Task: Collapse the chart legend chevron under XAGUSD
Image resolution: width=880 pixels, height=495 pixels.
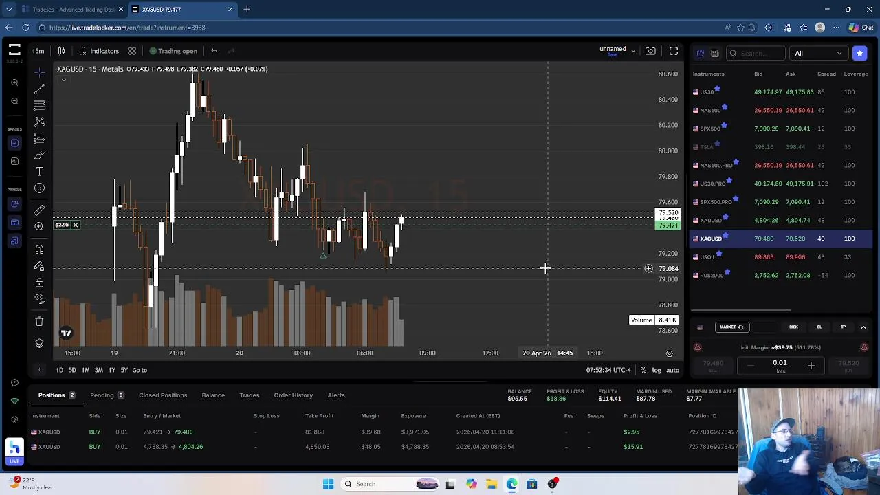Action: [x=63, y=80]
